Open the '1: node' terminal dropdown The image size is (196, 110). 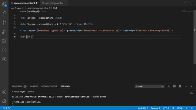point(149,86)
